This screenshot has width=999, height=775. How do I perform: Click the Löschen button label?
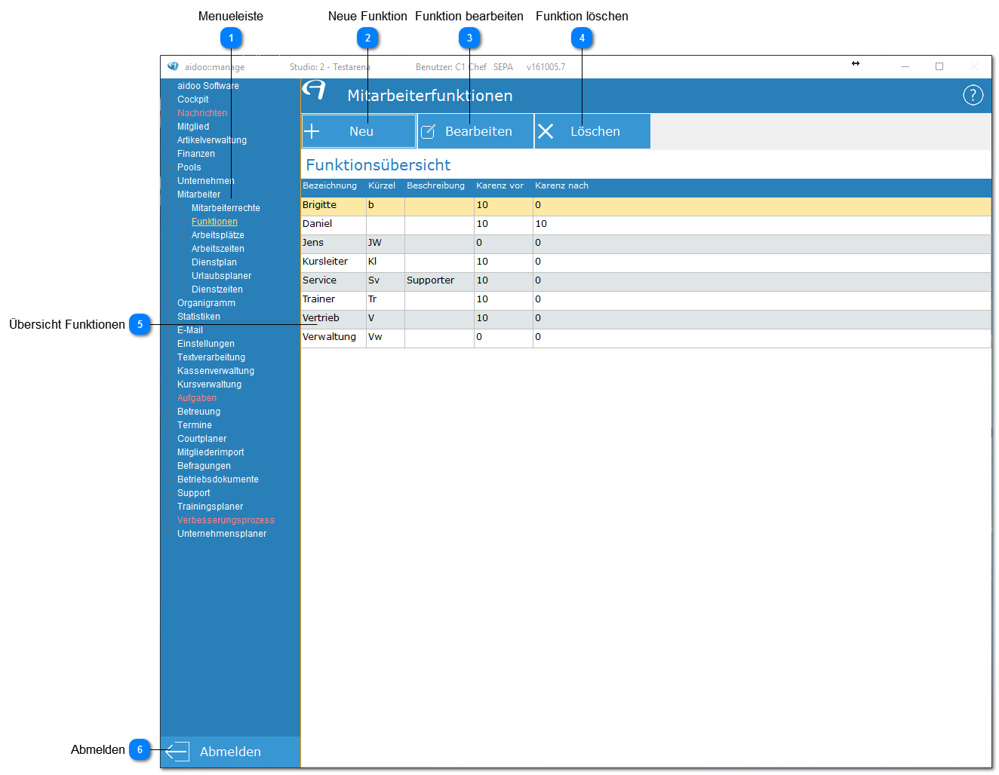(595, 131)
